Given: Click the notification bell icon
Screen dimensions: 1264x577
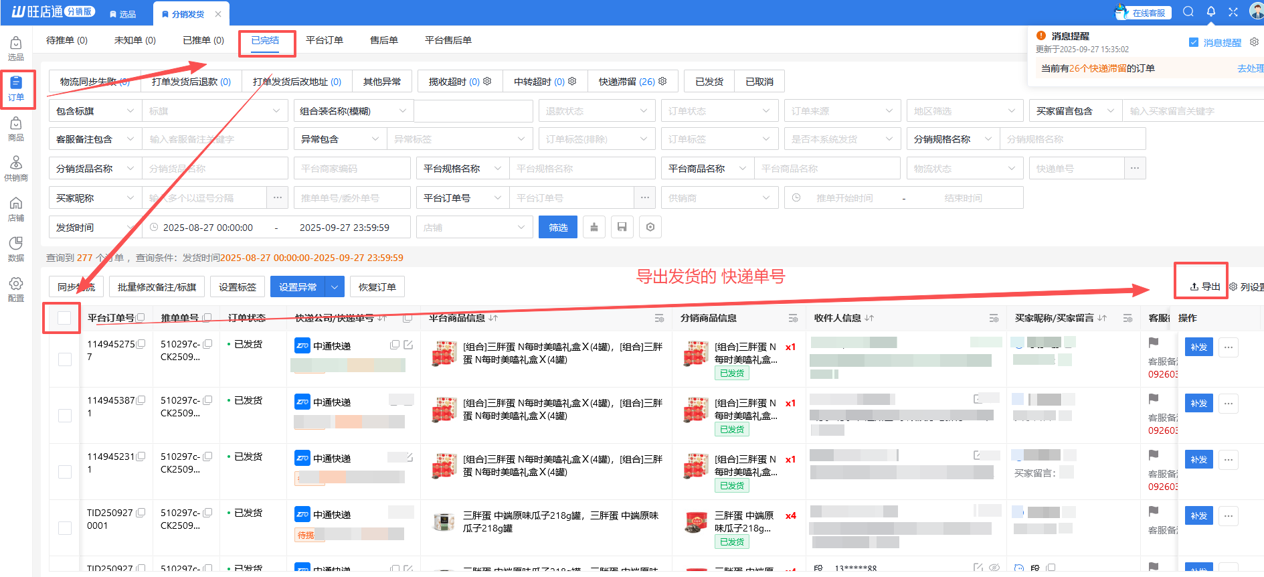Looking at the screenshot, I should (1211, 12).
